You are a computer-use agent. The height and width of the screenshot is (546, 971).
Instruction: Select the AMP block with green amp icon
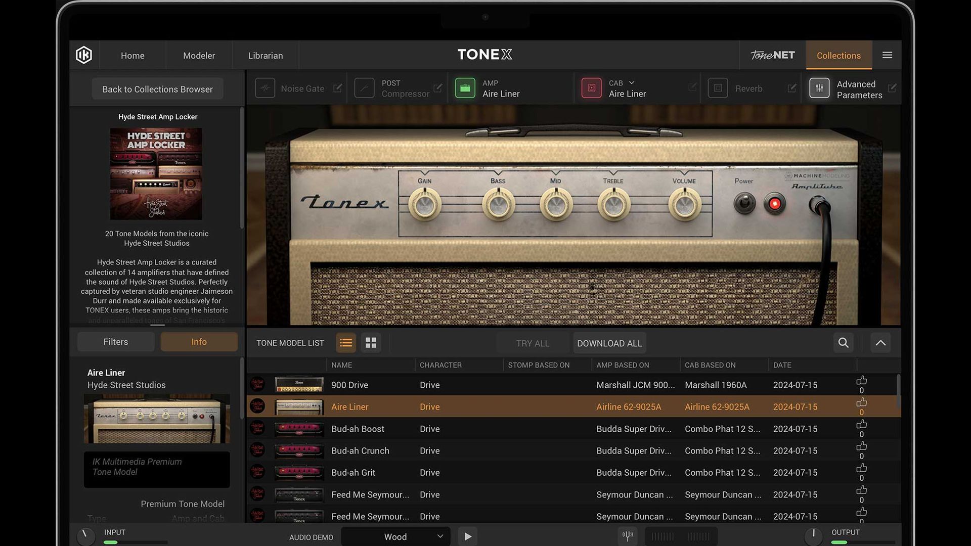click(465, 87)
